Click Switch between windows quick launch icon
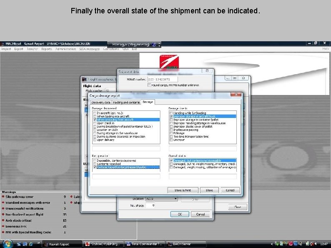The image size is (331, 248). coord(25,244)
